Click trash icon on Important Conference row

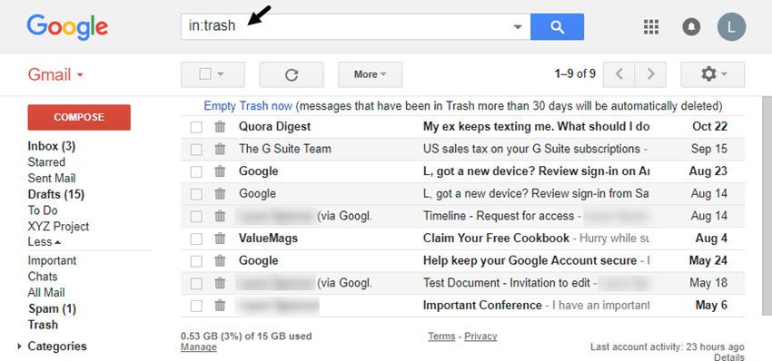[220, 306]
